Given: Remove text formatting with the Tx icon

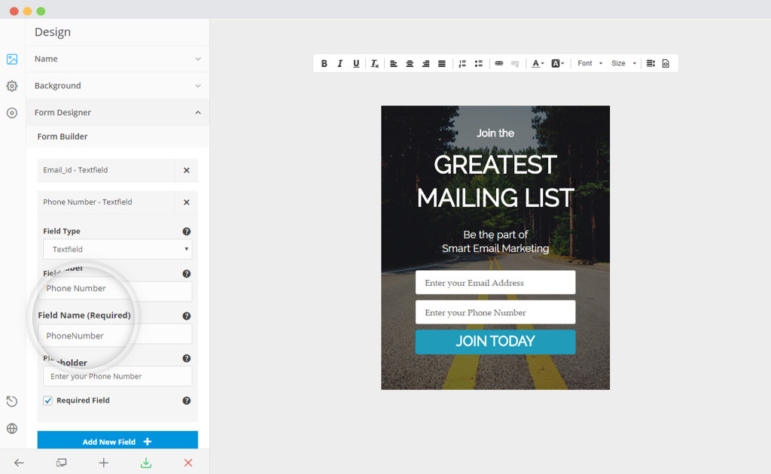Looking at the screenshot, I should coord(374,63).
